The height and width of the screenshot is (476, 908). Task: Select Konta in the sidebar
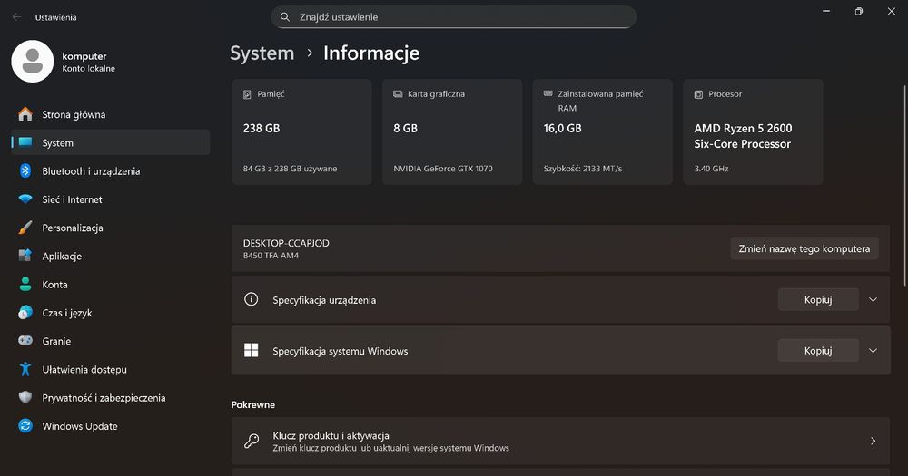[54, 285]
